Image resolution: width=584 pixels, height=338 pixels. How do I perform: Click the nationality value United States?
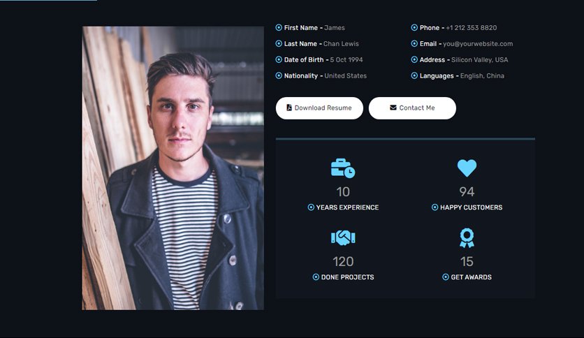tap(345, 75)
